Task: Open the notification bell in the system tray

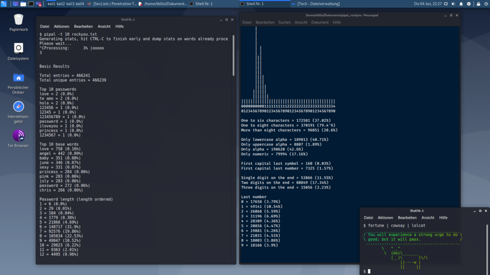Action: tap(460, 4)
